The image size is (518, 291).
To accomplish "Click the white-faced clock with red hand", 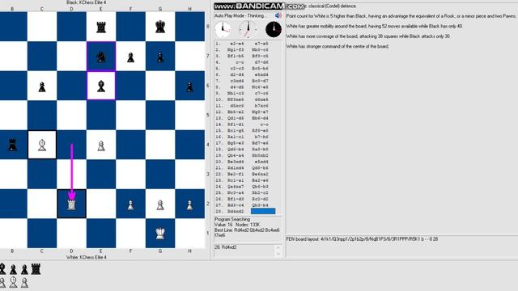I will tap(223, 29).
